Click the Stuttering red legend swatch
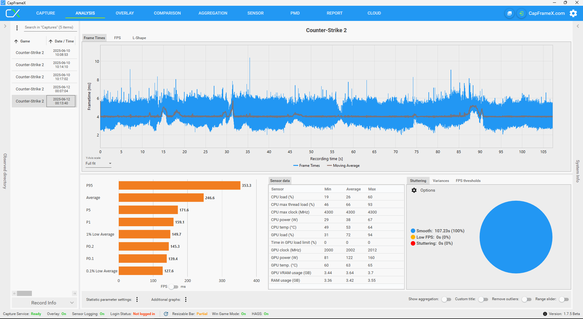 point(413,243)
